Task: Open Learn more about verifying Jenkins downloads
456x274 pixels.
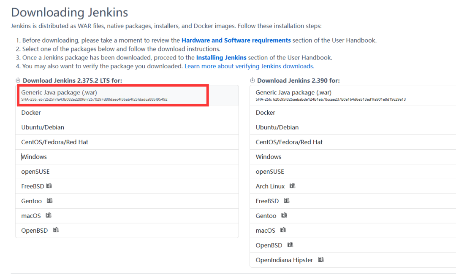Action: 249,66
